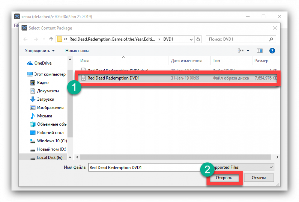
Task: Expand address bar path history dropdown
Action: tap(191, 39)
